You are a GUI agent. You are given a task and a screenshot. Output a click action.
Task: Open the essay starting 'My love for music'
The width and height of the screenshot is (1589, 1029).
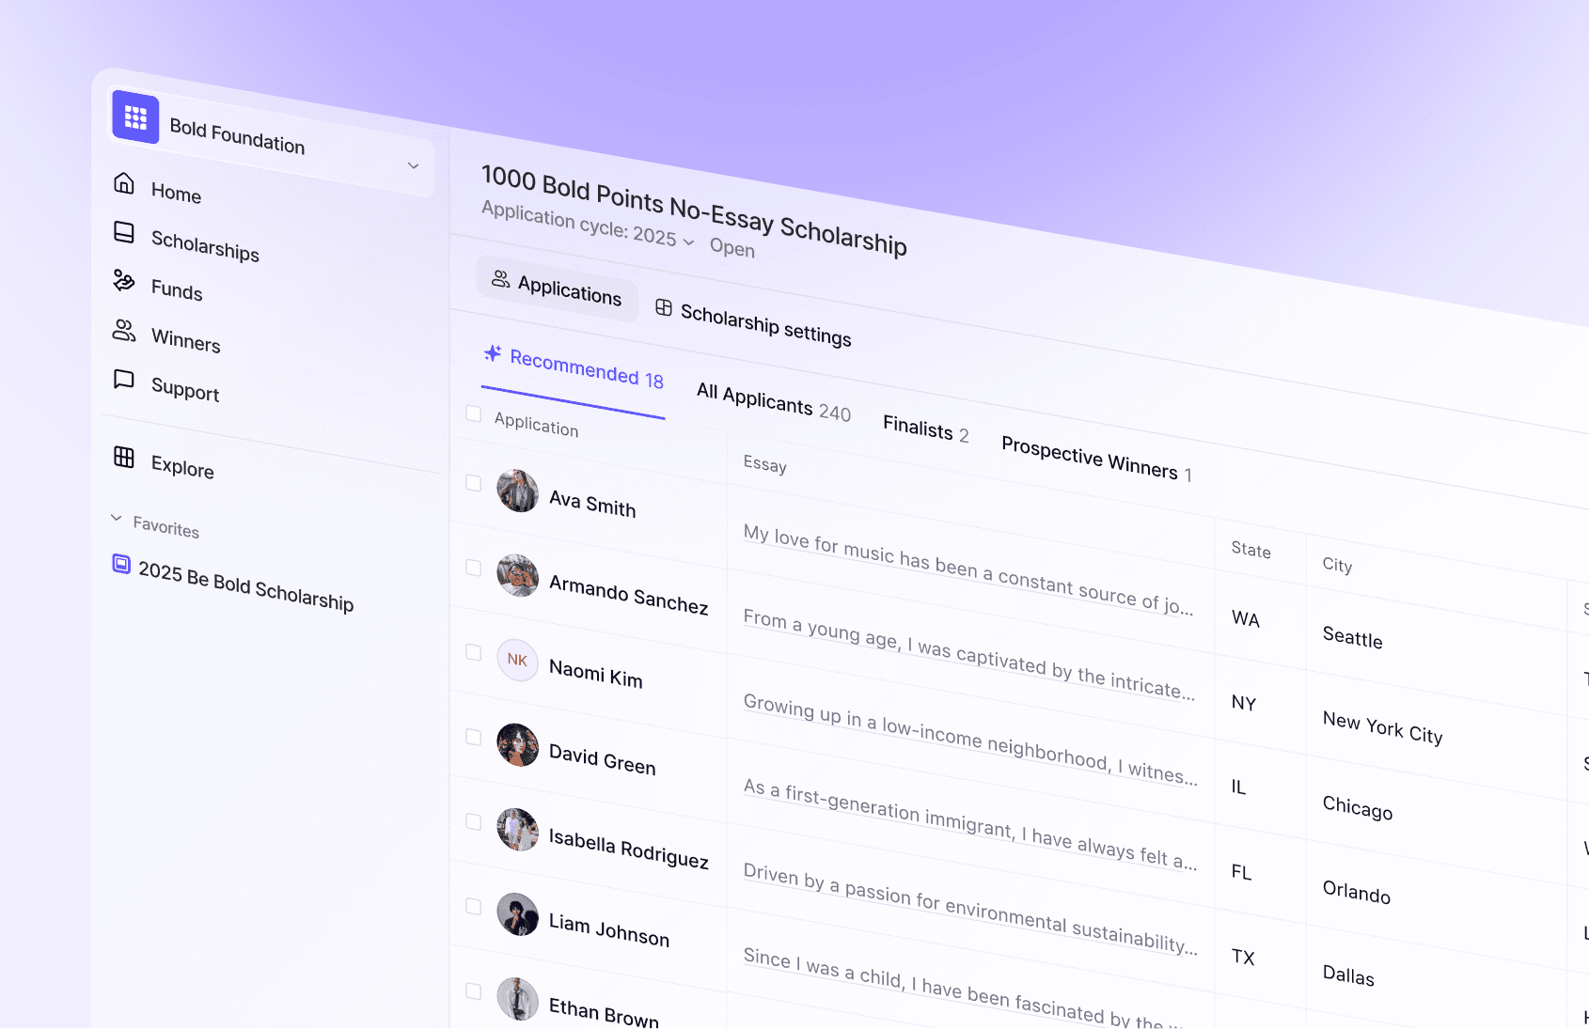click(968, 570)
